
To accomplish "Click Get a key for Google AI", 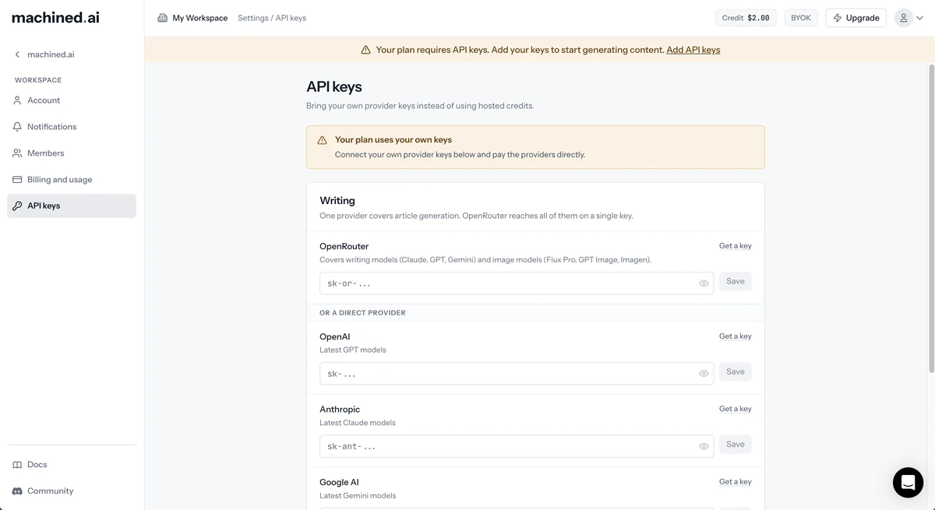I will tap(736, 482).
